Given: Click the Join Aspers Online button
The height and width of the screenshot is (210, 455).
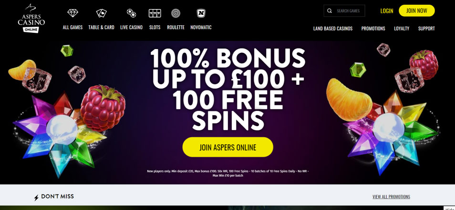Looking at the screenshot, I should click(228, 147).
